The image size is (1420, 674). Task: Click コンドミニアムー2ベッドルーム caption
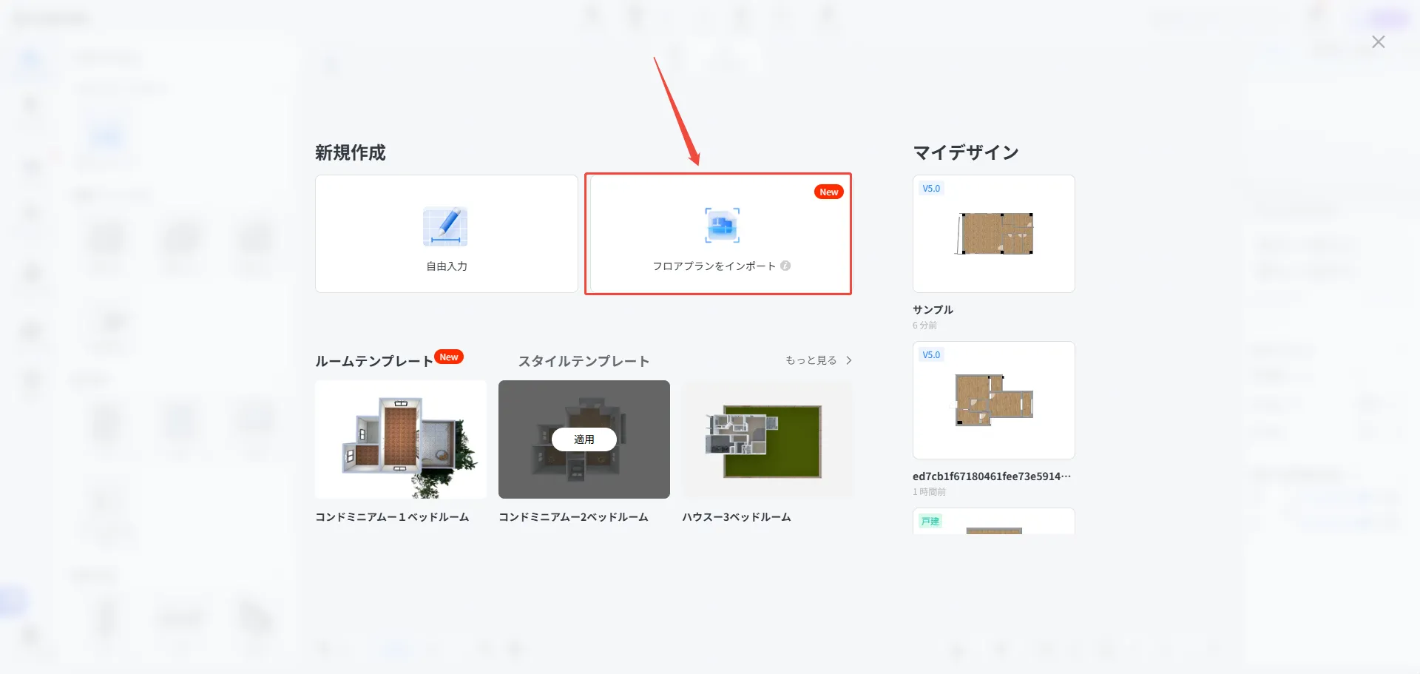(x=573, y=517)
